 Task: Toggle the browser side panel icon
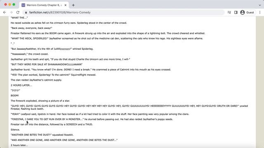pyautogui.click(x=236, y=12)
